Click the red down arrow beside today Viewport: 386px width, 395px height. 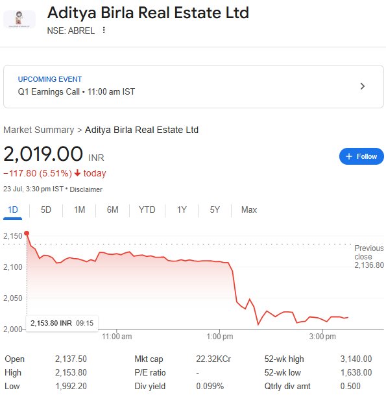tap(77, 173)
